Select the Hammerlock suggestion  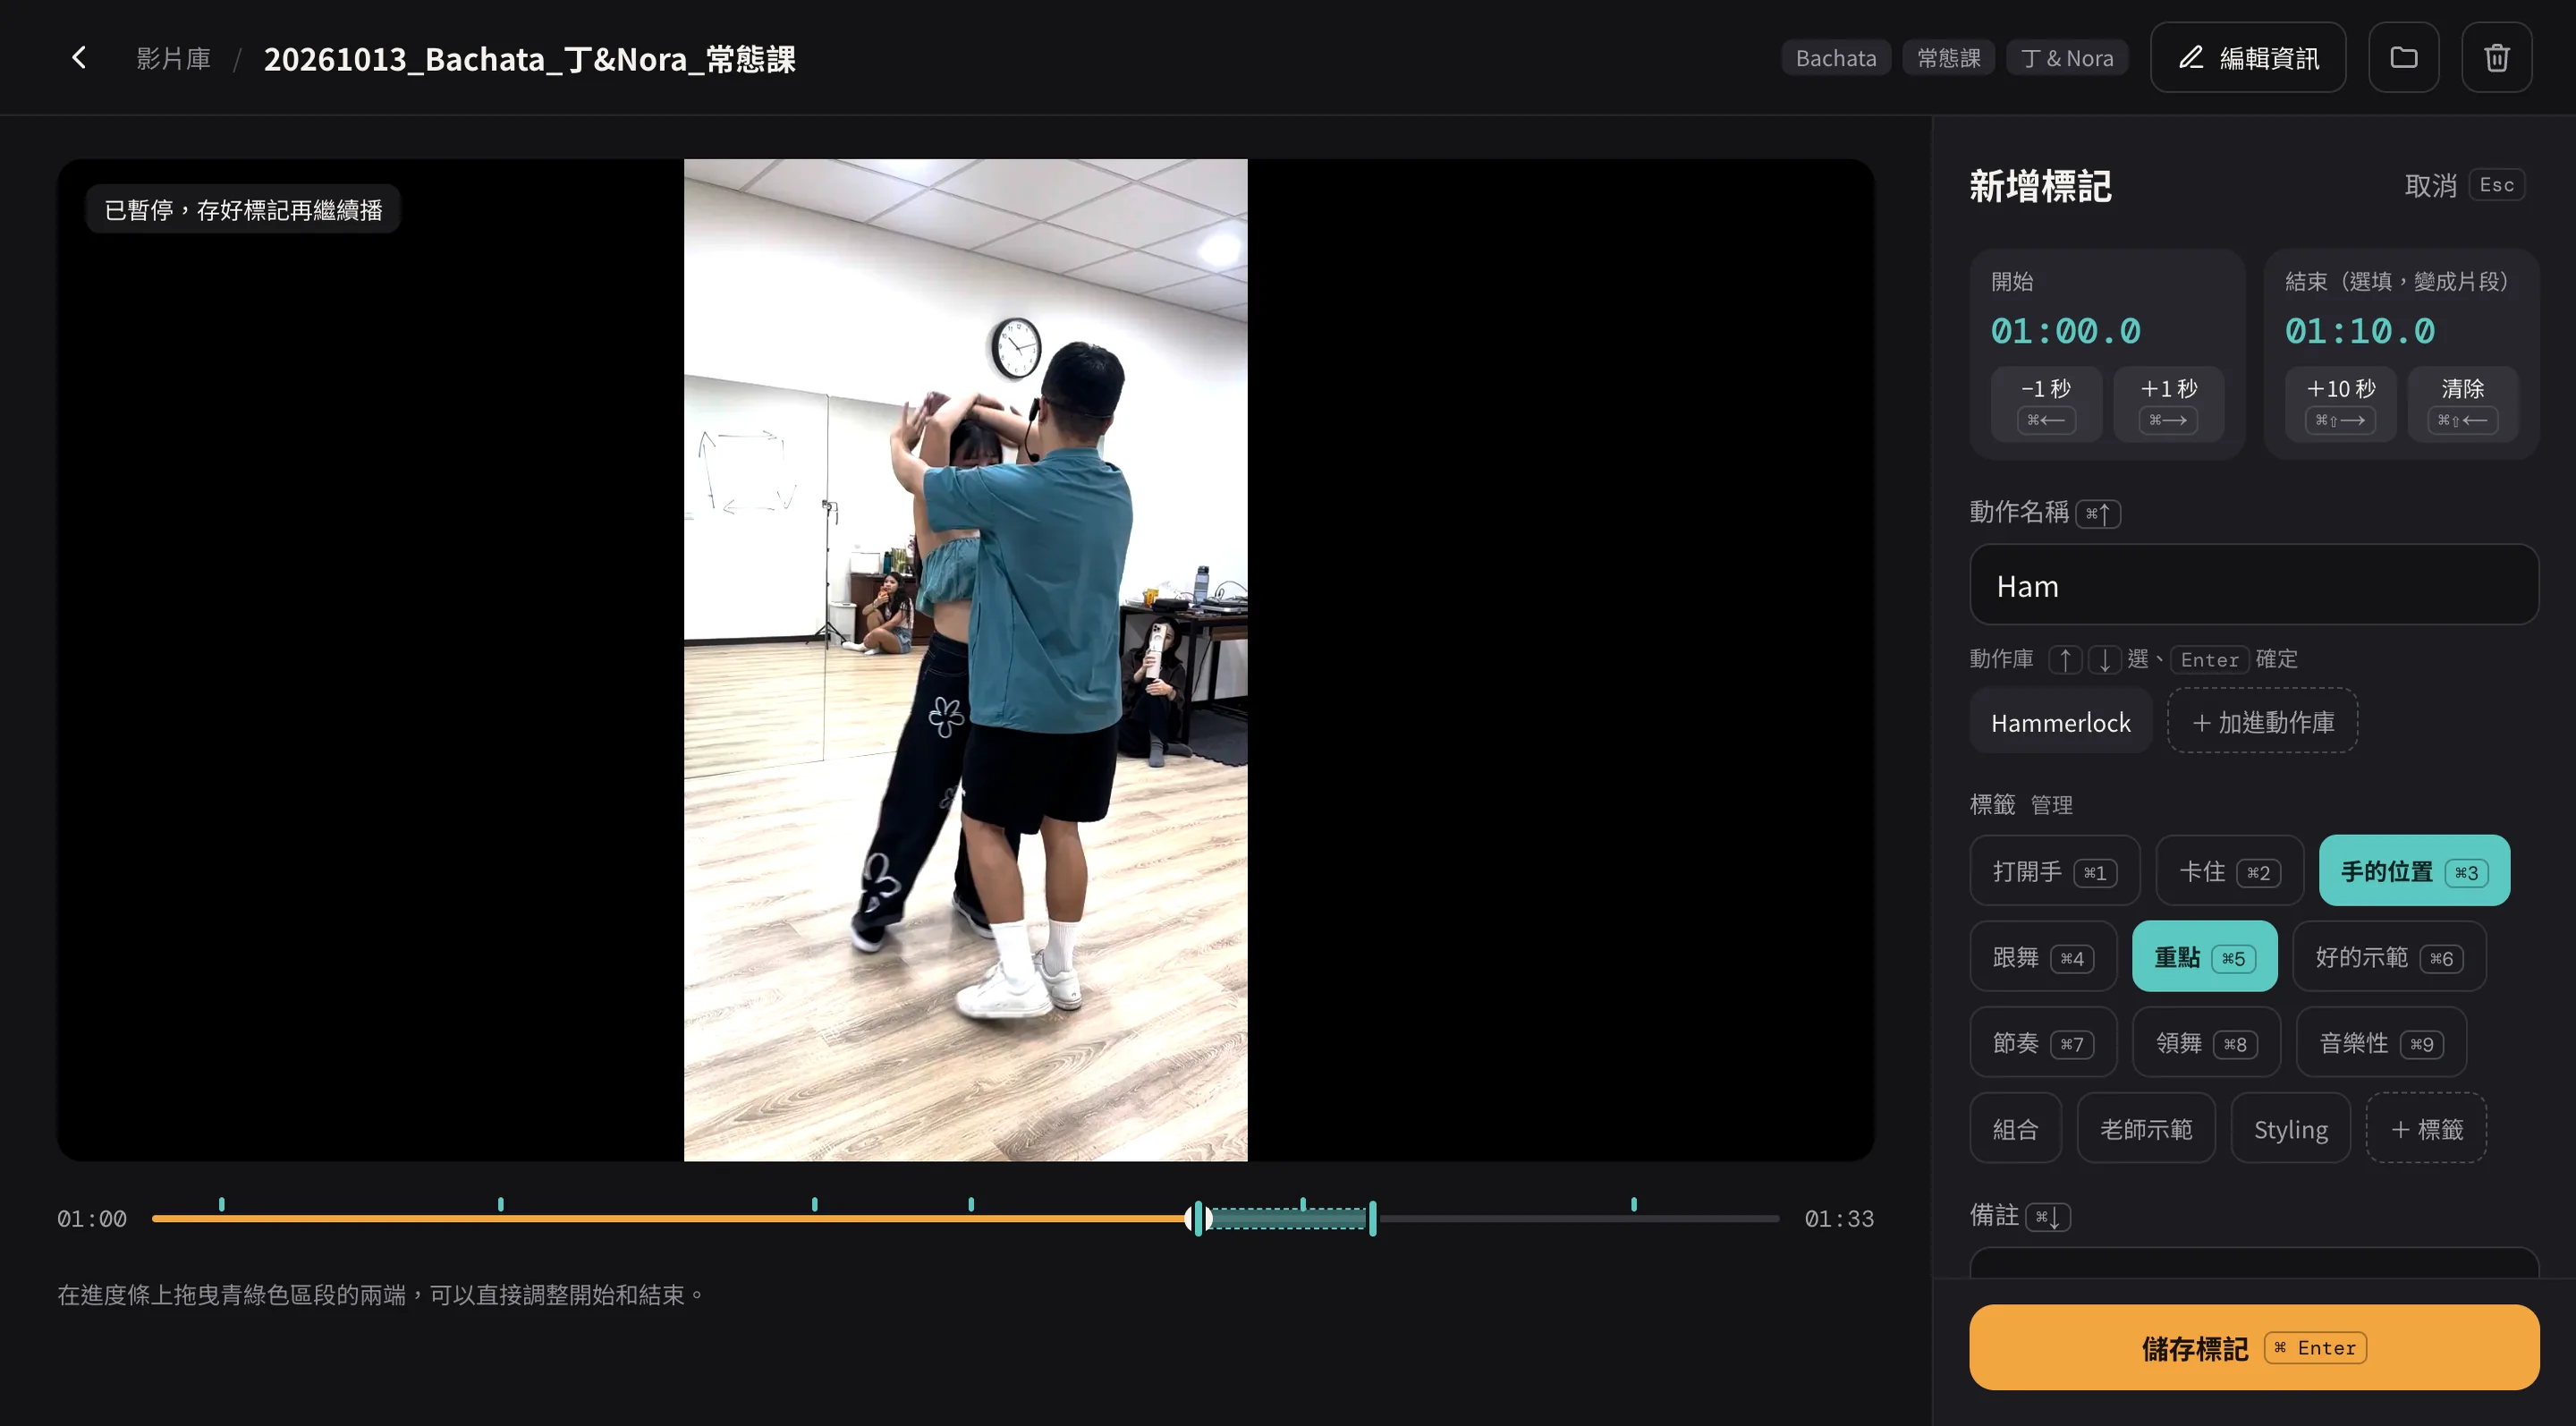pyautogui.click(x=2060, y=722)
